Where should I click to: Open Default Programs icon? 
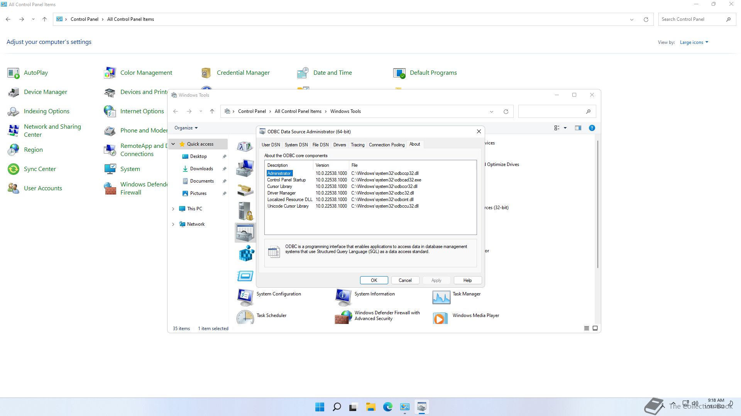click(425, 73)
